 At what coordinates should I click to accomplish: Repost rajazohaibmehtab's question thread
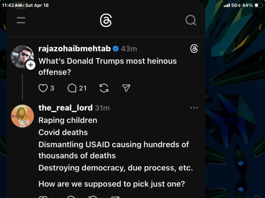pos(104,88)
